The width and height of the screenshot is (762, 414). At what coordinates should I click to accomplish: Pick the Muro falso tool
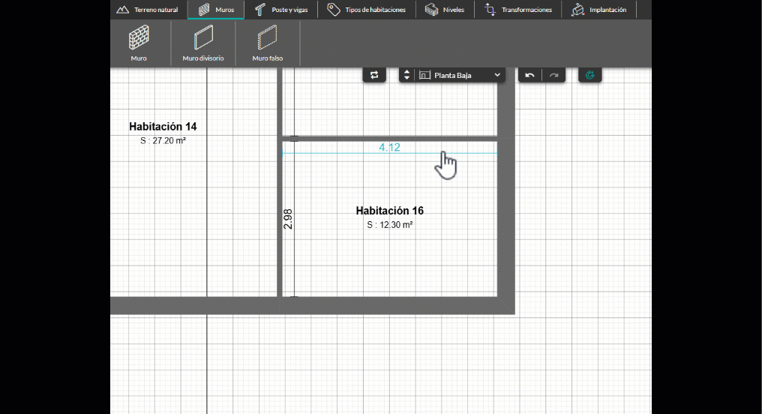pyautogui.click(x=267, y=42)
